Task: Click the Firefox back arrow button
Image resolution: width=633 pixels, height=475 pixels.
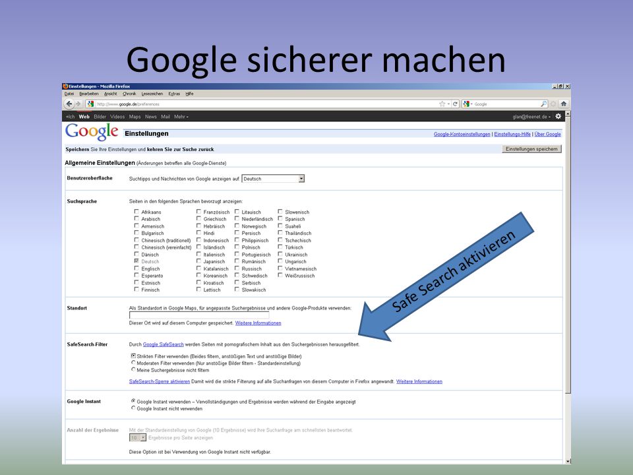Action: pos(69,104)
